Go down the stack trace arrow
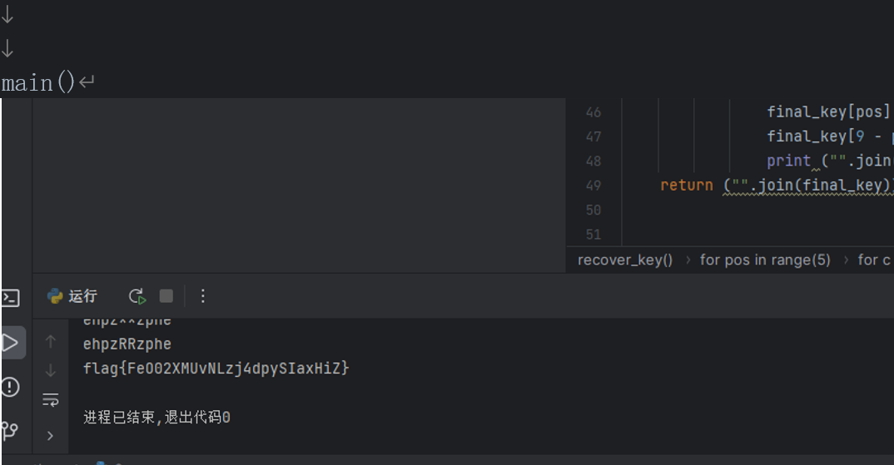Screen dimensions: 894x465 pyautogui.click(x=50, y=370)
